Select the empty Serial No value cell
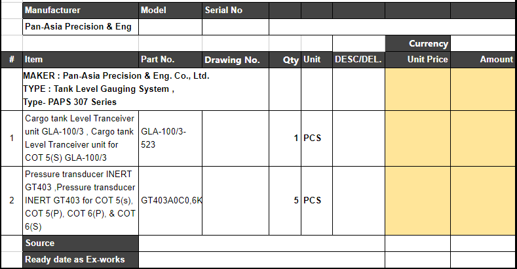Viewport: 517px width, 269px height. [235, 27]
